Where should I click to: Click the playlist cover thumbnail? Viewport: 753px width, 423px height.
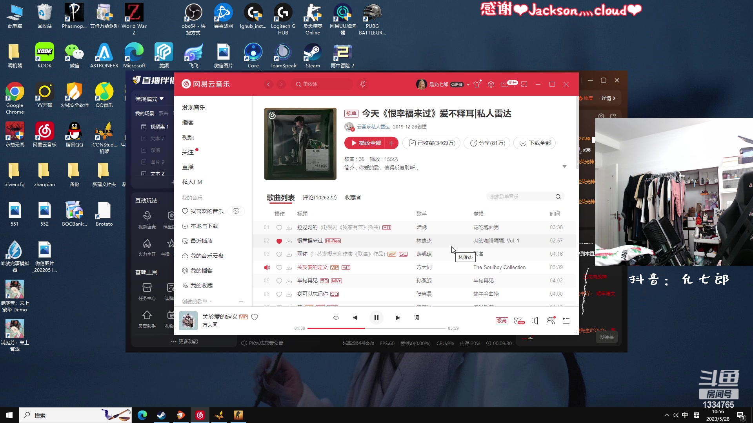point(300,144)
